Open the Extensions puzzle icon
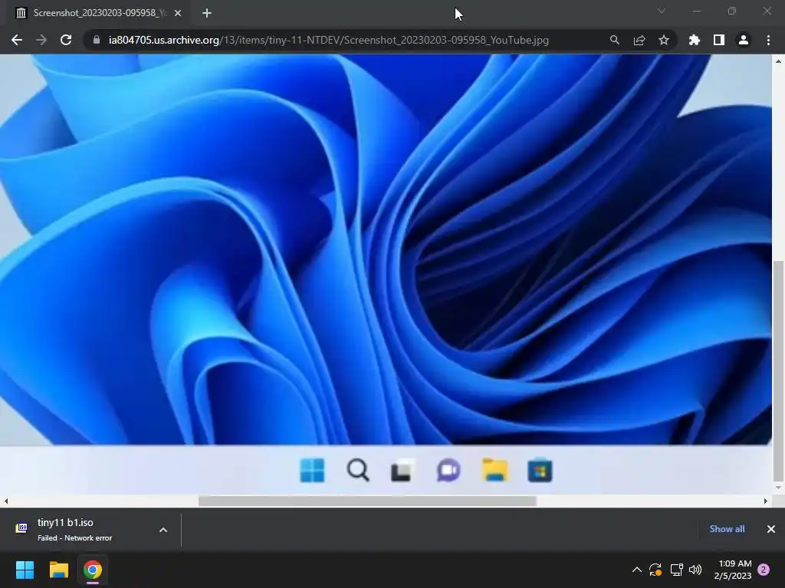Image resolution: width=785 pixels, height=588 pixels. tap(695, 40)
